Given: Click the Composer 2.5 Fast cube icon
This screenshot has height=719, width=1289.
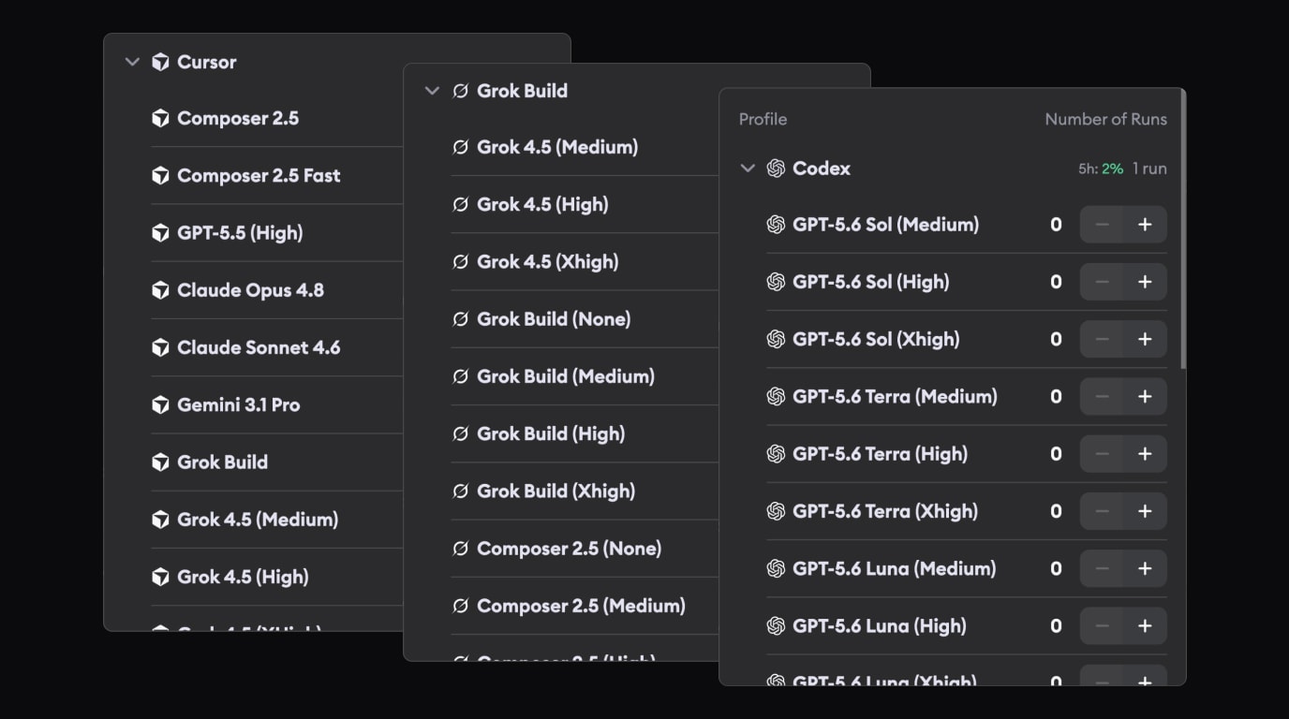Looking at the screenshot, I should pyautogui.click(x=161, y=175).
